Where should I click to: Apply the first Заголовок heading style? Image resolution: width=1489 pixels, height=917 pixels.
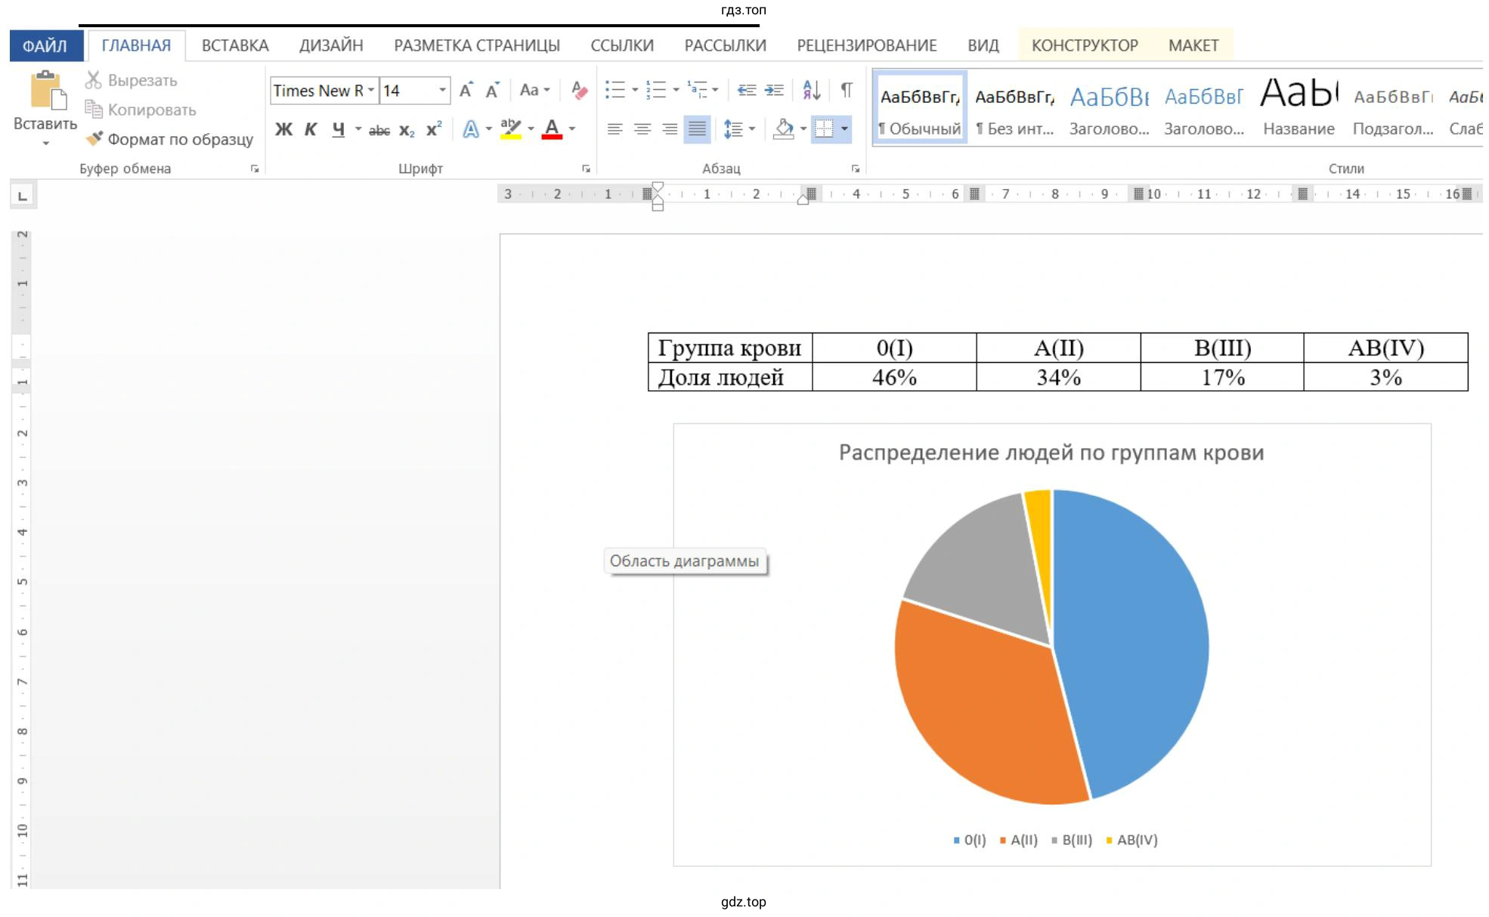tap(1109, 107)
